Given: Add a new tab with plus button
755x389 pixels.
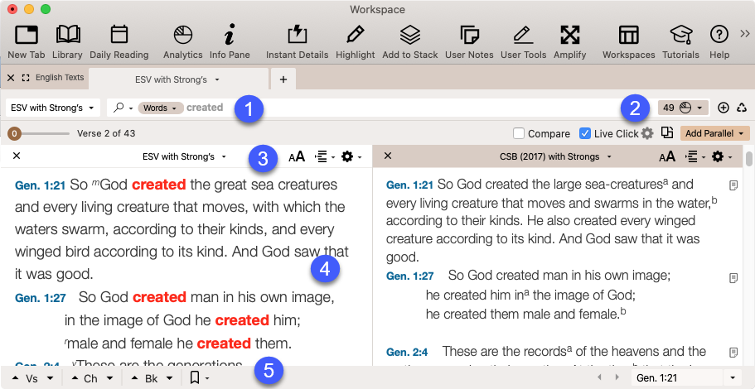Looking at the screenshot, I should (x=283, y=79).
